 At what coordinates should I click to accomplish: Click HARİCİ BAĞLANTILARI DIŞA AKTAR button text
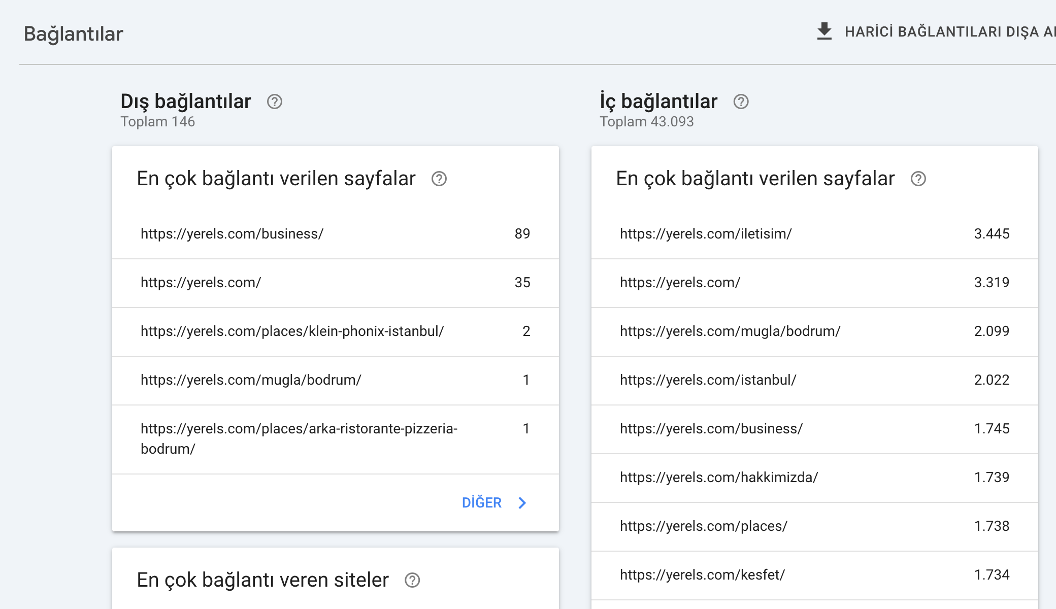(950, 31)
